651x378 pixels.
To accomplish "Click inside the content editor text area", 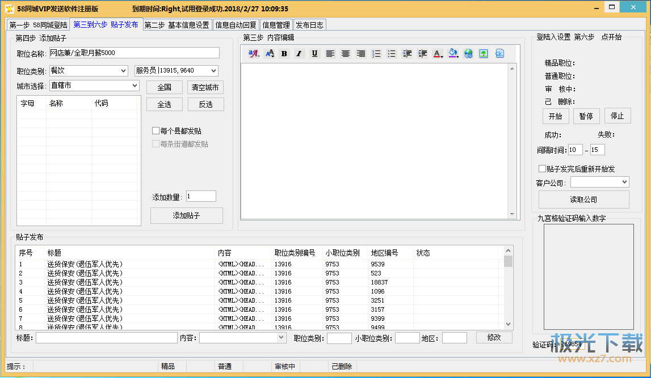I will click(x=375, y=141).
